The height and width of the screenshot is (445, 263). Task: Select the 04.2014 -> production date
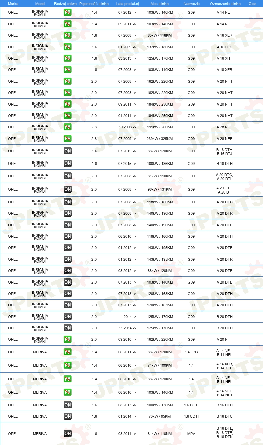(x=127, y=116)
